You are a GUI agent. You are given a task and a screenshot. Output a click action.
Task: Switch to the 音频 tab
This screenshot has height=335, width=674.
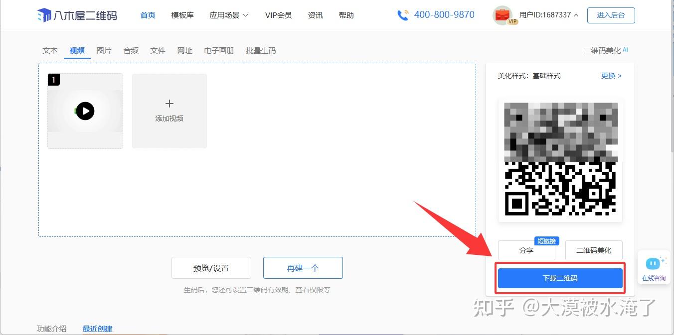pyautogui.click(x=131, y=51)
